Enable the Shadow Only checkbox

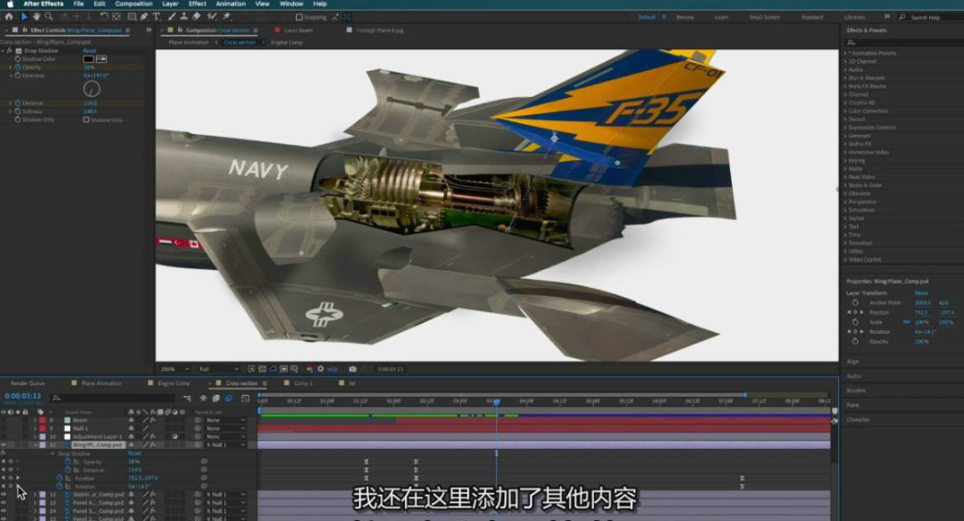tap(86, 120)
